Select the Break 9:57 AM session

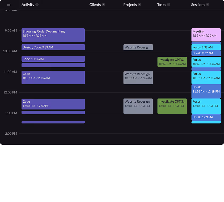coord(206,53)
